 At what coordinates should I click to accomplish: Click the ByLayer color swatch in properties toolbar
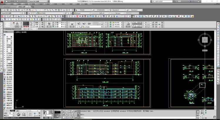75,13
